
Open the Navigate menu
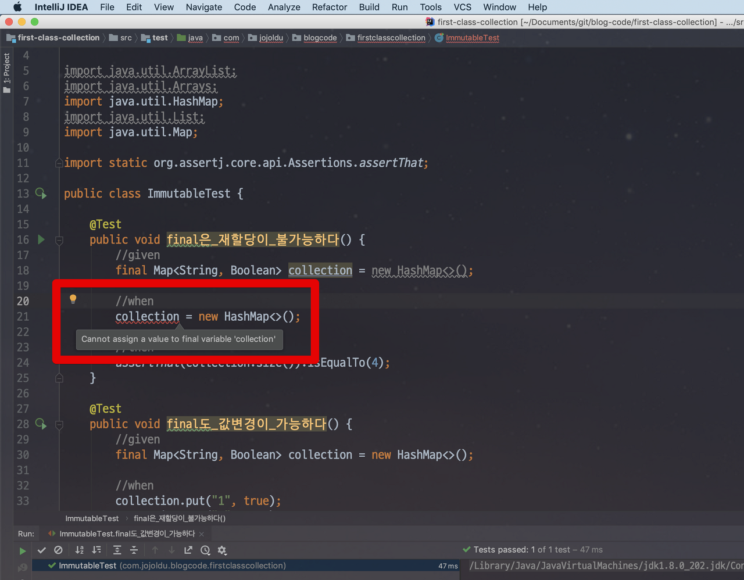(x=204, y=7)
